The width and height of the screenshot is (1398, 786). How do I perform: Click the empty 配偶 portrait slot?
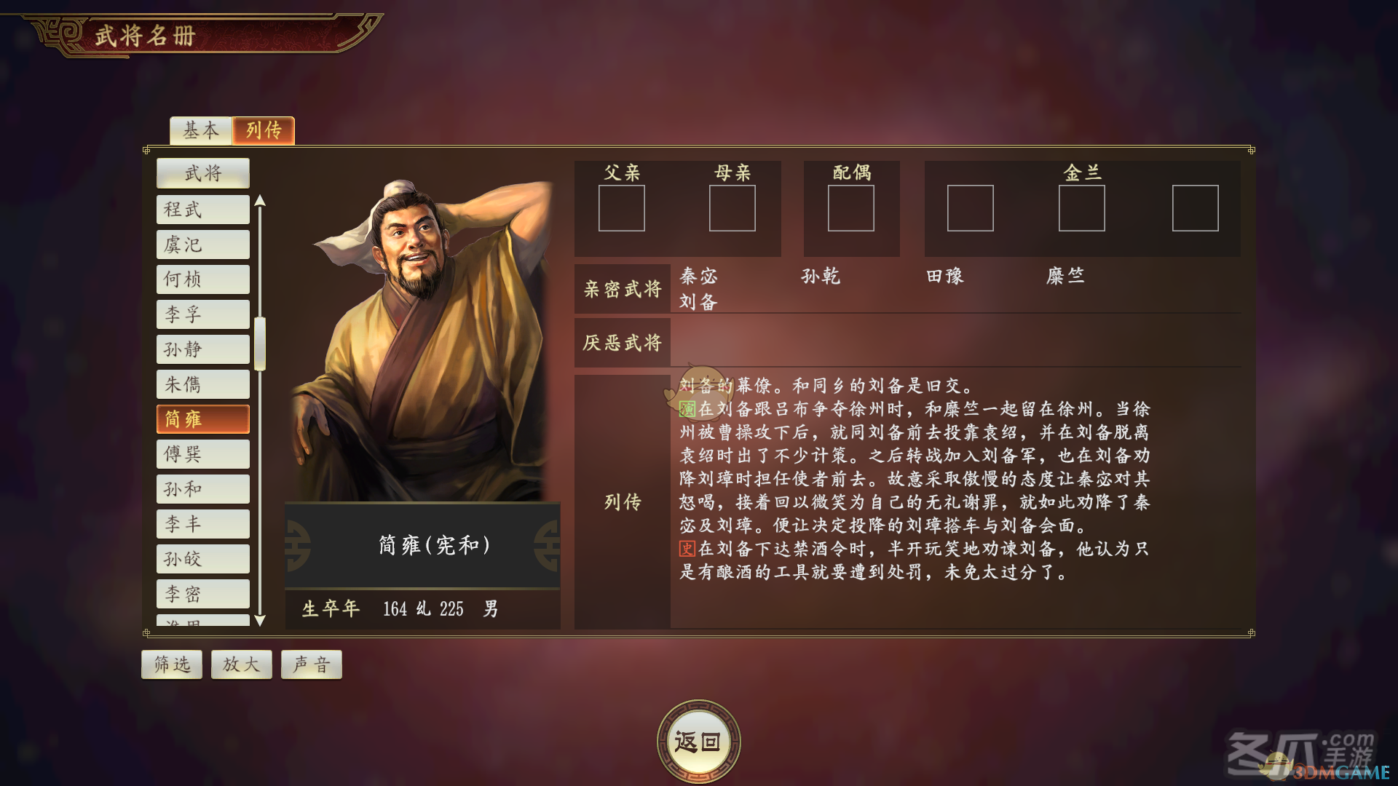pos(851,208)
